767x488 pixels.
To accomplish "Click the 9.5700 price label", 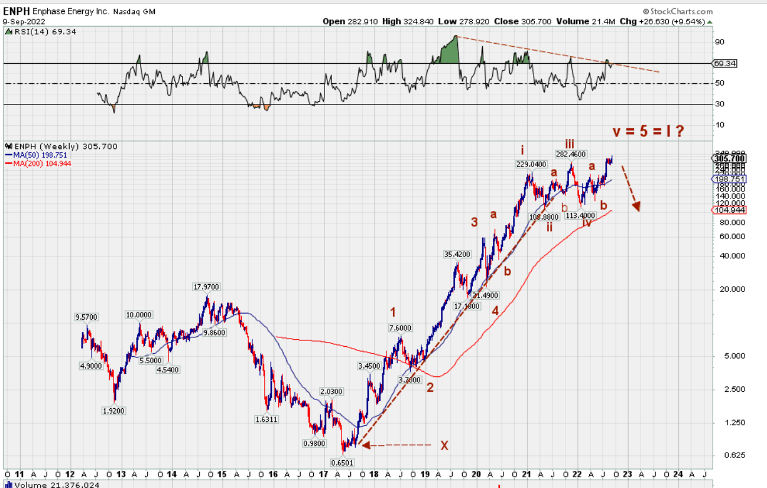I will (87, 317).
